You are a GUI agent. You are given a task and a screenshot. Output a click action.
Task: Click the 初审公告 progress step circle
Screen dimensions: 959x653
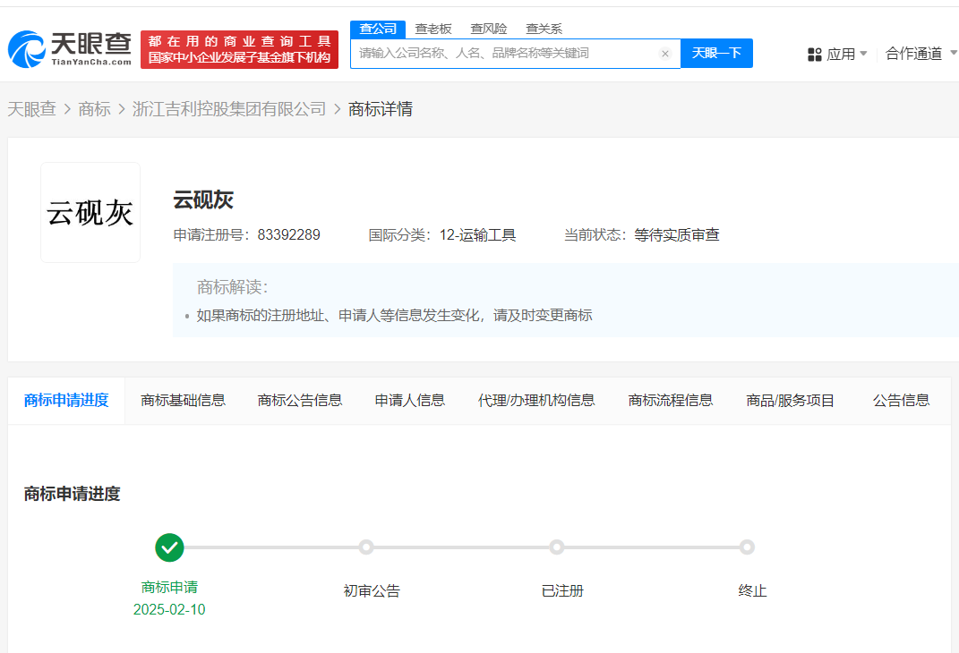pyautogui.click(x=365, y=547)
